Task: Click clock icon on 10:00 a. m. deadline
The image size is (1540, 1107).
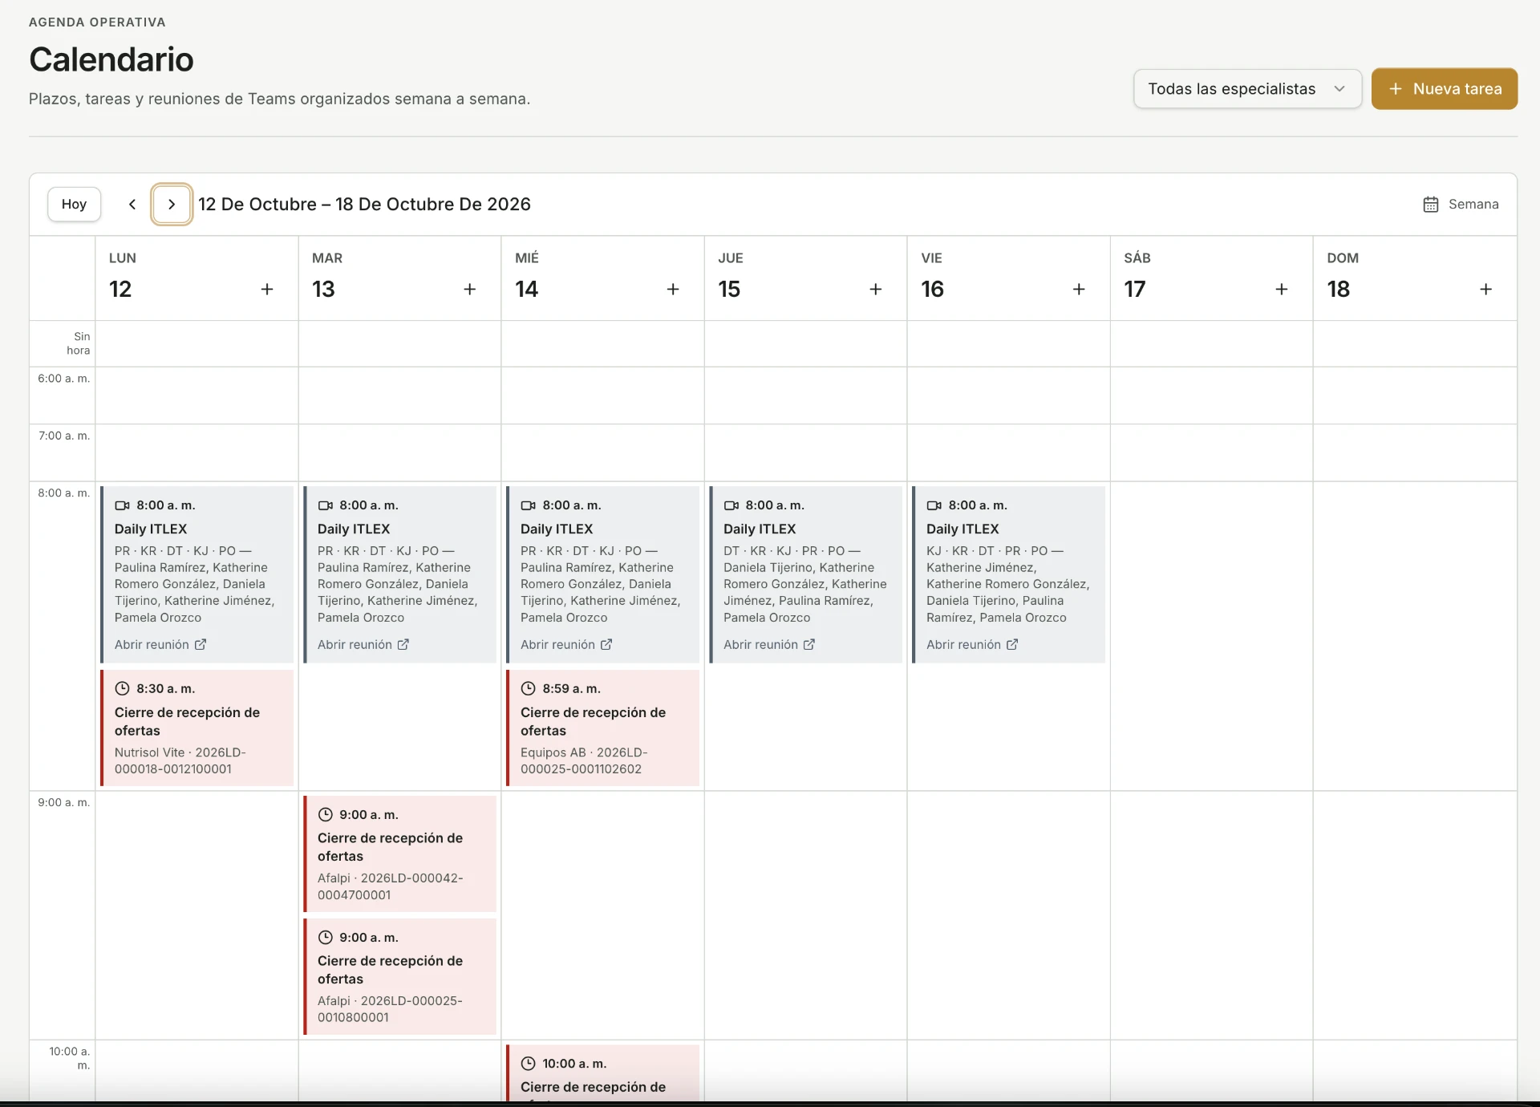Action: (x=528, y=1064)
